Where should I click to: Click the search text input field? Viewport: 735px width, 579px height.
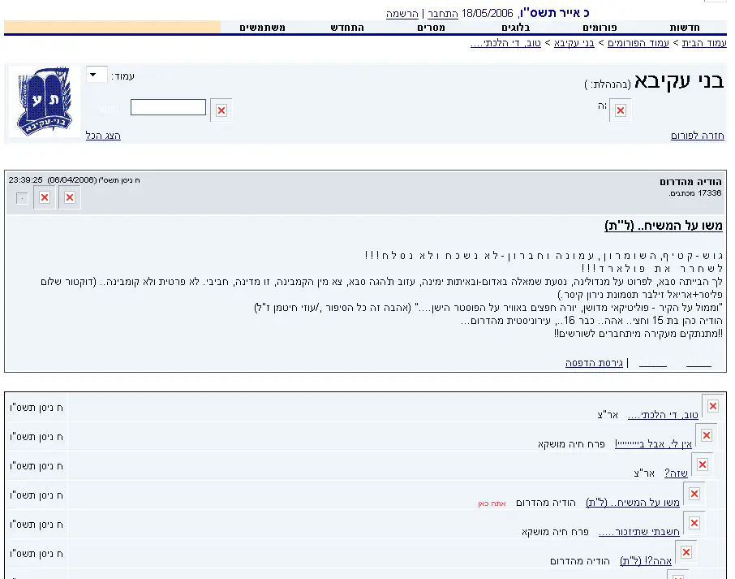168,107
